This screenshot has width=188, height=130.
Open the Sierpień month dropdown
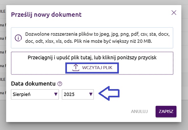pos(35,94)
